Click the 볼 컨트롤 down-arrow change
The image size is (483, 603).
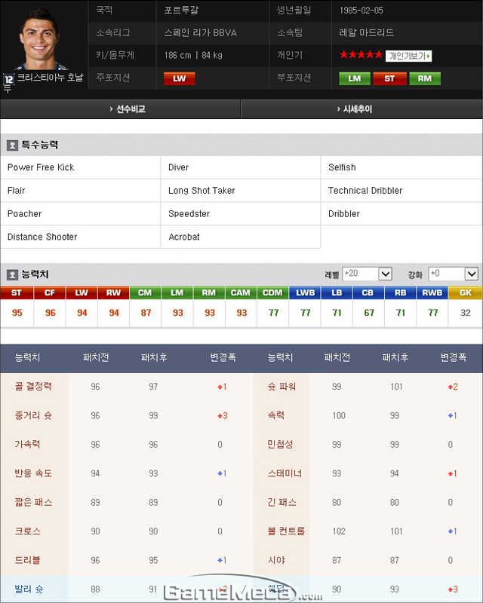click(452, 531)
